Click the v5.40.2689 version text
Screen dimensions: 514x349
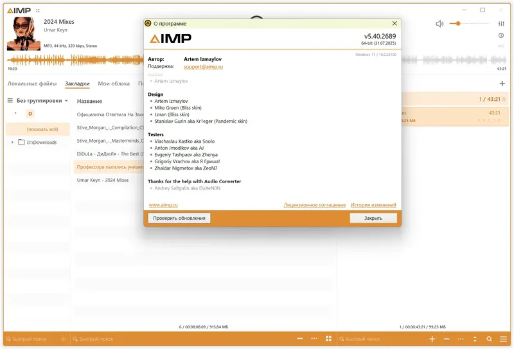[x=380, y=36]
